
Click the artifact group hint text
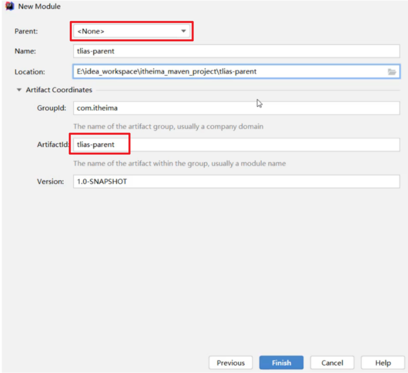click(x=168, y=127)
